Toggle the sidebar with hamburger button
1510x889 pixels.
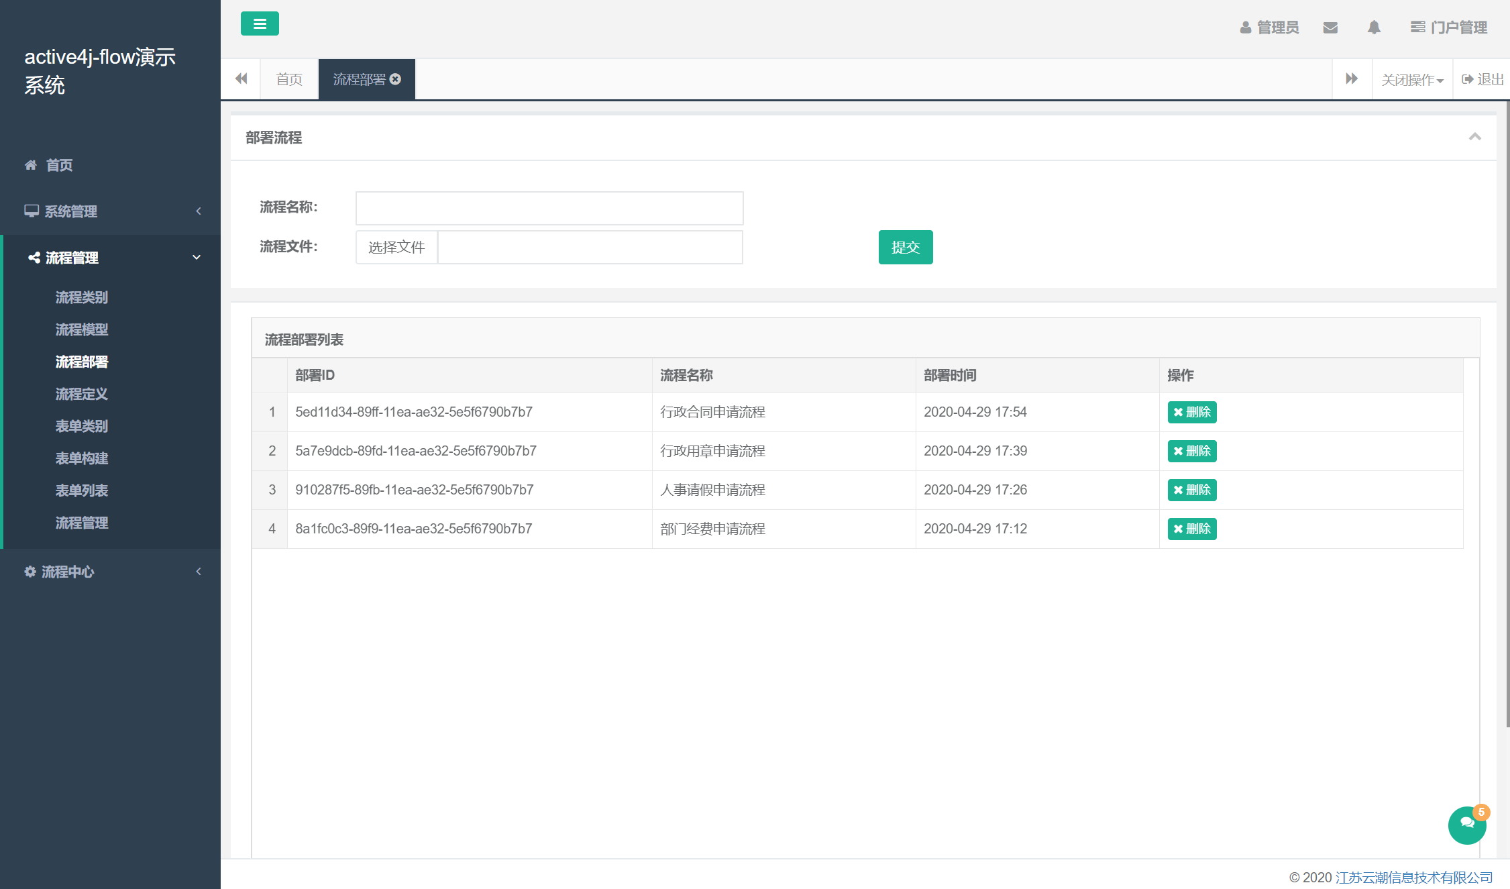[x=260, y=24]
